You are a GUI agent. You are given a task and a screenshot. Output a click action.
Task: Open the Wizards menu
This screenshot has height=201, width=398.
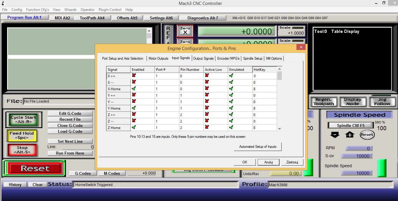tap(70, 10)
